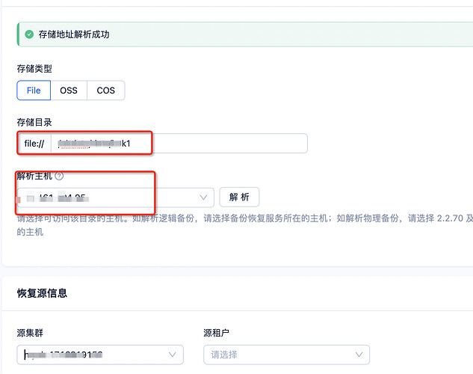Viewport: 473px width, 374px height.
Task: Click the 存储目录 label
Action: (x=34, y=122)
